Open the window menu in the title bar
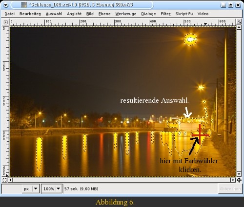 click(6, 5)
